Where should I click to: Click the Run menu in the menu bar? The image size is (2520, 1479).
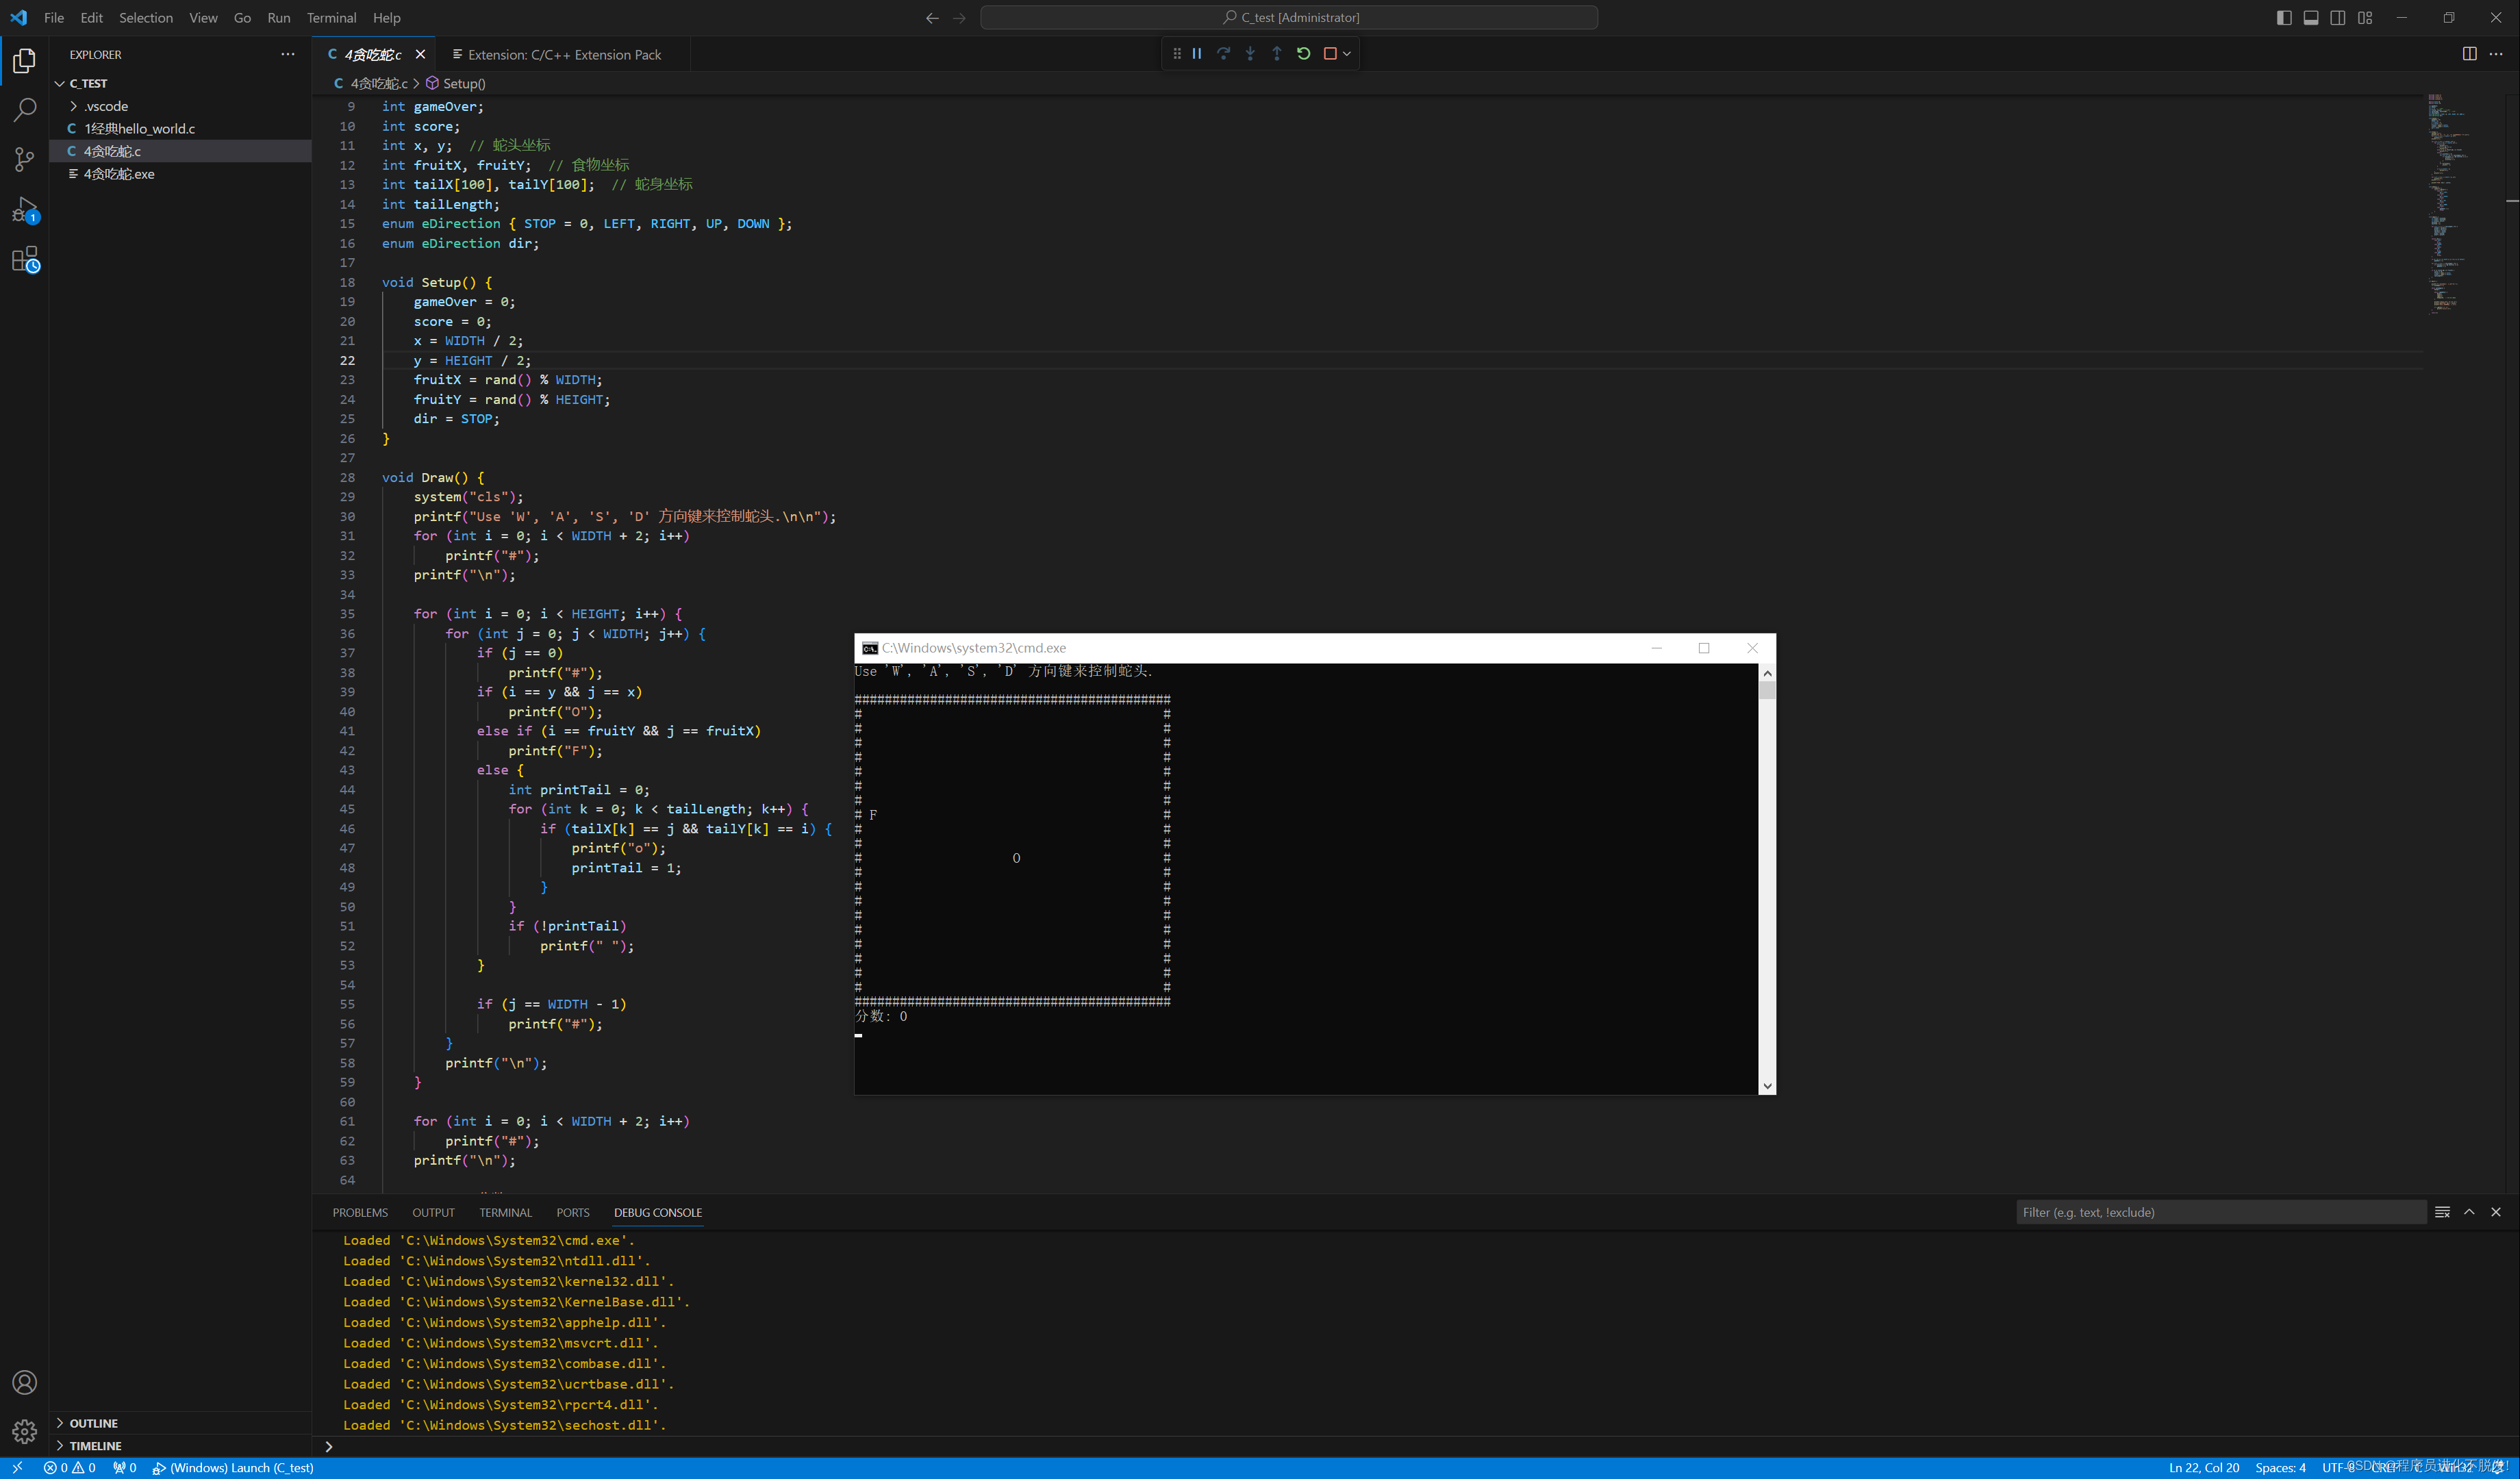(277, 18)
